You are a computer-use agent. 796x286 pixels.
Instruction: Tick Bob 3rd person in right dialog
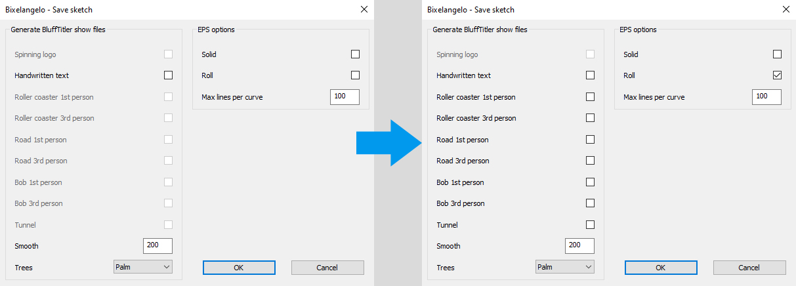point(590,203)
